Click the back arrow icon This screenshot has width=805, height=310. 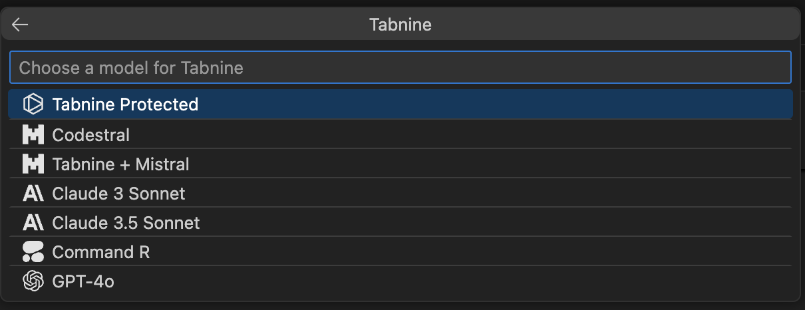20,25
